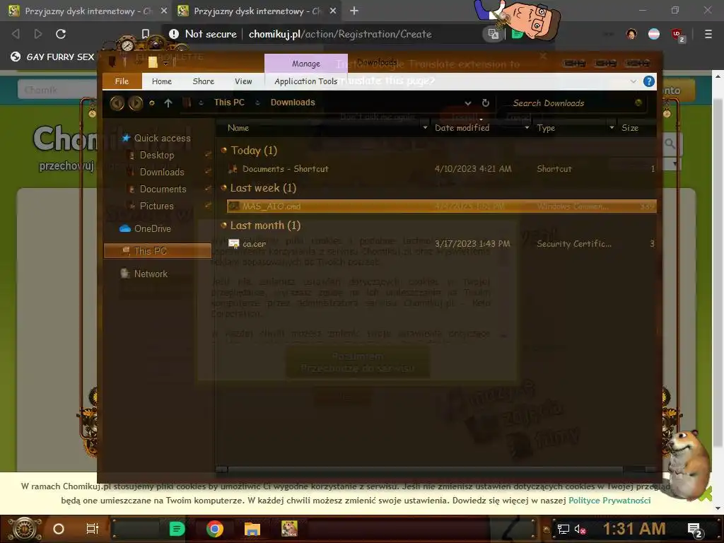Viewport: 724px width, 543px height.
Task: Open the View ribbon tab
Action: [x=243, y=81]
